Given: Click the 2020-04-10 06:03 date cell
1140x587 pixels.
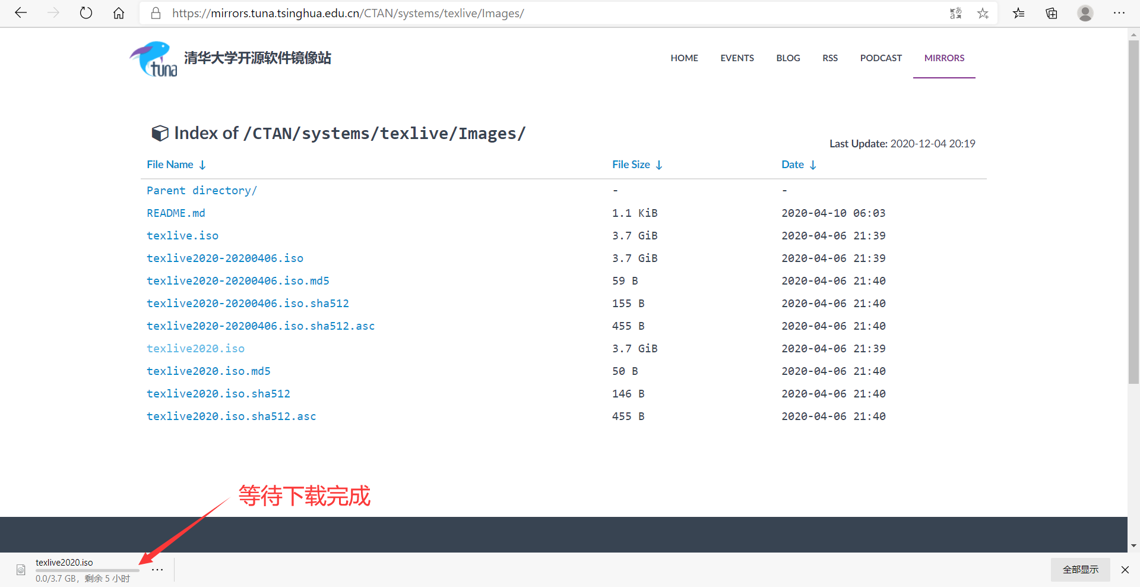Looking at the screenshot, I should [x=834, y=213].
